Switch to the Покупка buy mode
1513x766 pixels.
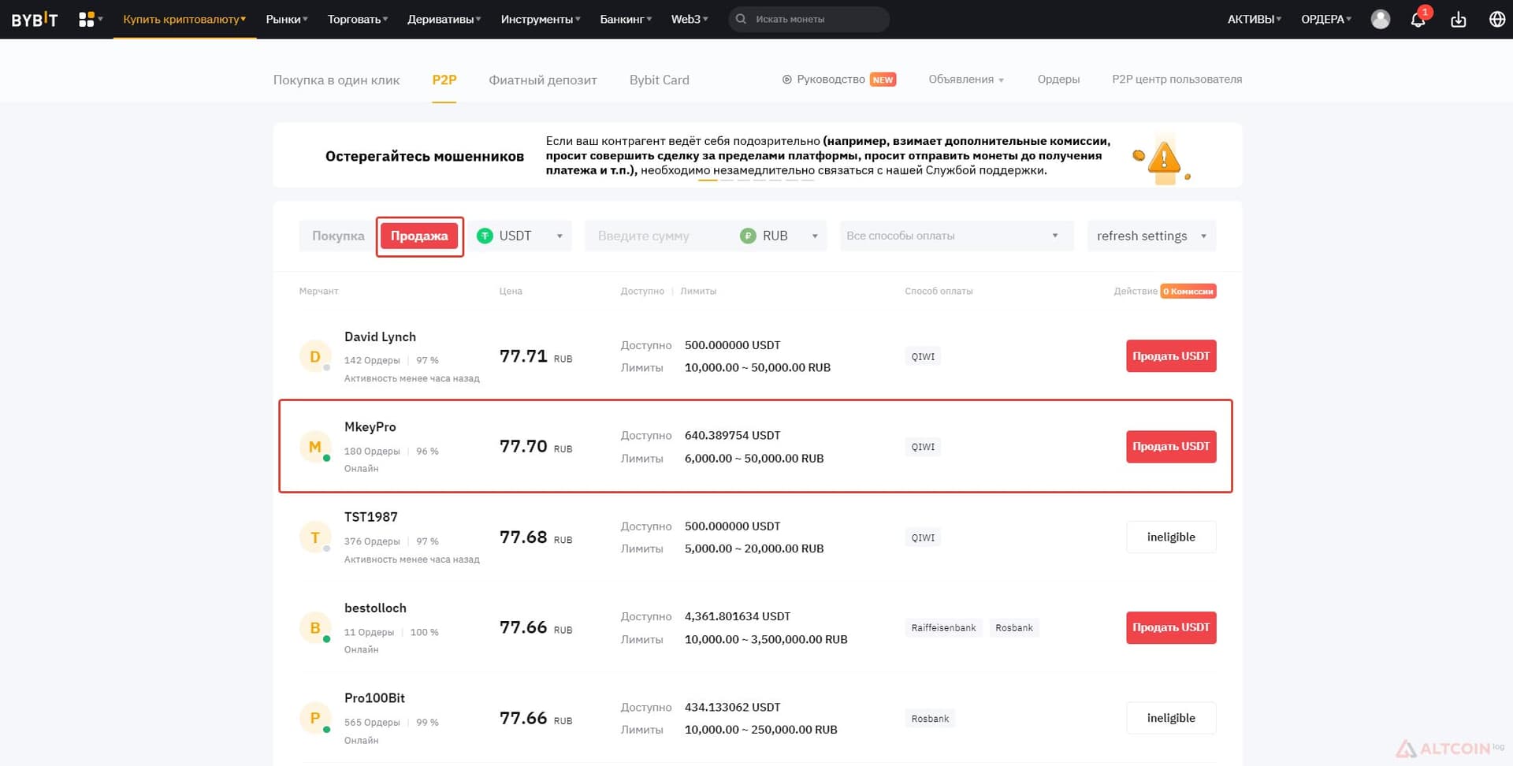click(338, 236)
